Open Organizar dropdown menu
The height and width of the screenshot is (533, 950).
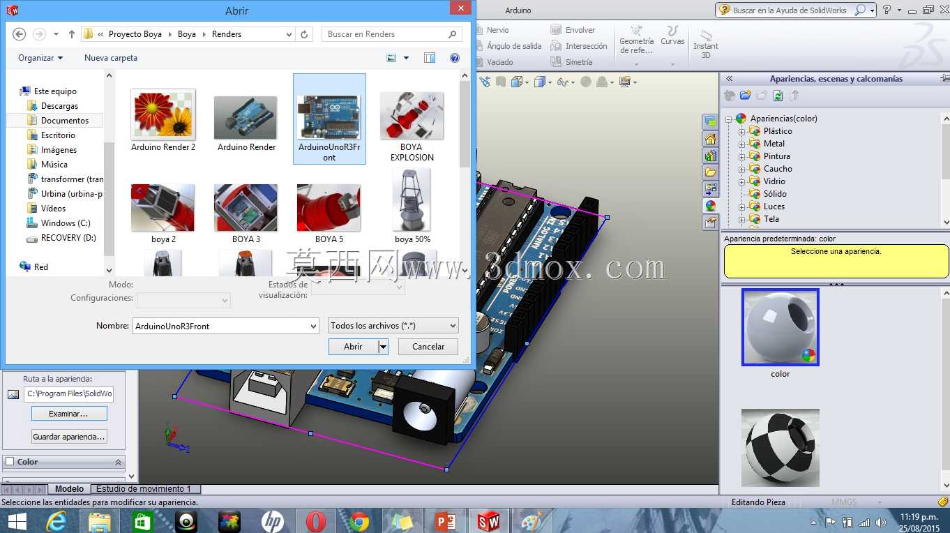tap(40, 58)
